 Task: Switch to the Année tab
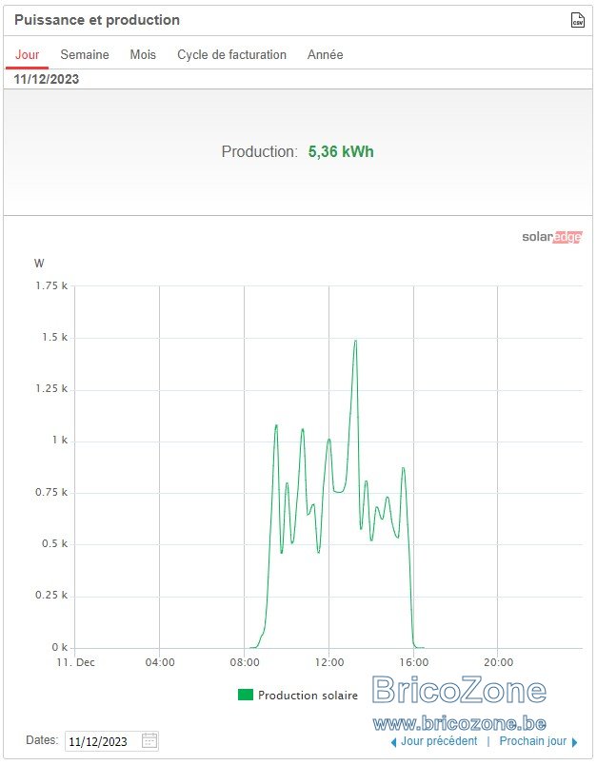(325, 54)
